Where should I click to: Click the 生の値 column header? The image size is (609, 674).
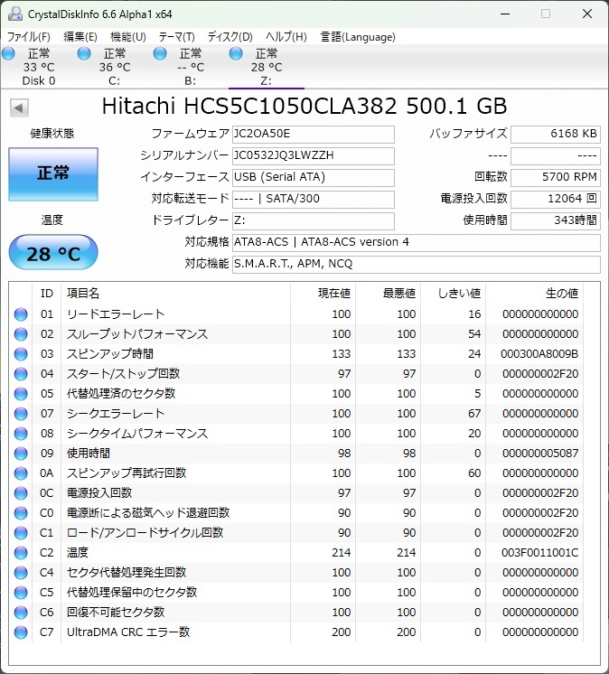[560, 294]
